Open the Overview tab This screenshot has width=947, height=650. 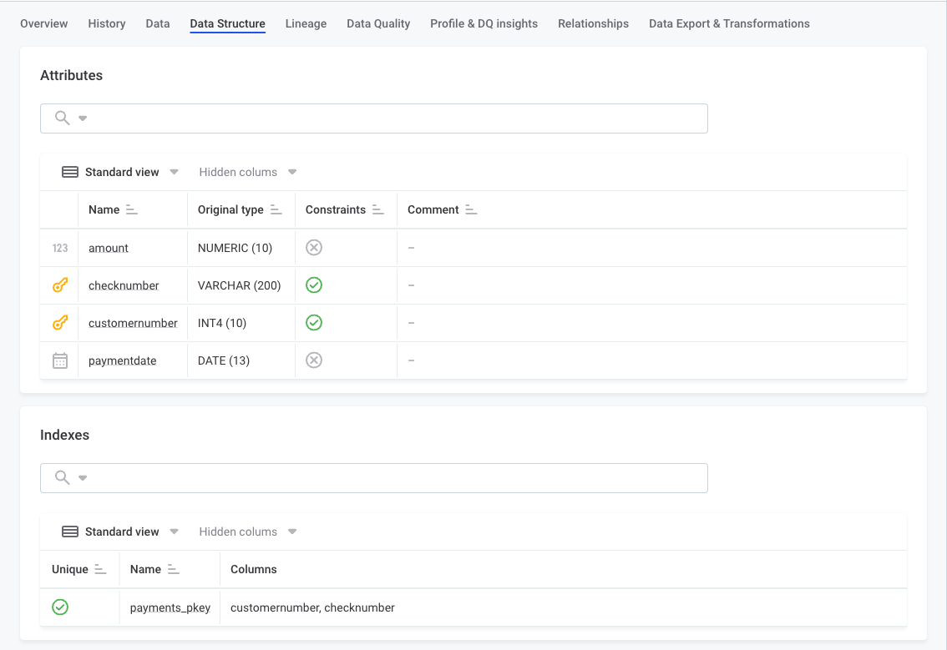[x=44, y=23]
